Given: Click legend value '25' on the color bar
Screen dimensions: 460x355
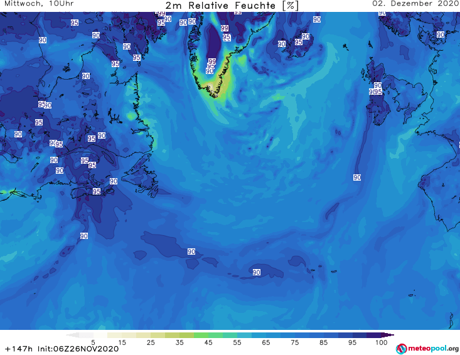Looking at the screenshot, I should (151, 342).
